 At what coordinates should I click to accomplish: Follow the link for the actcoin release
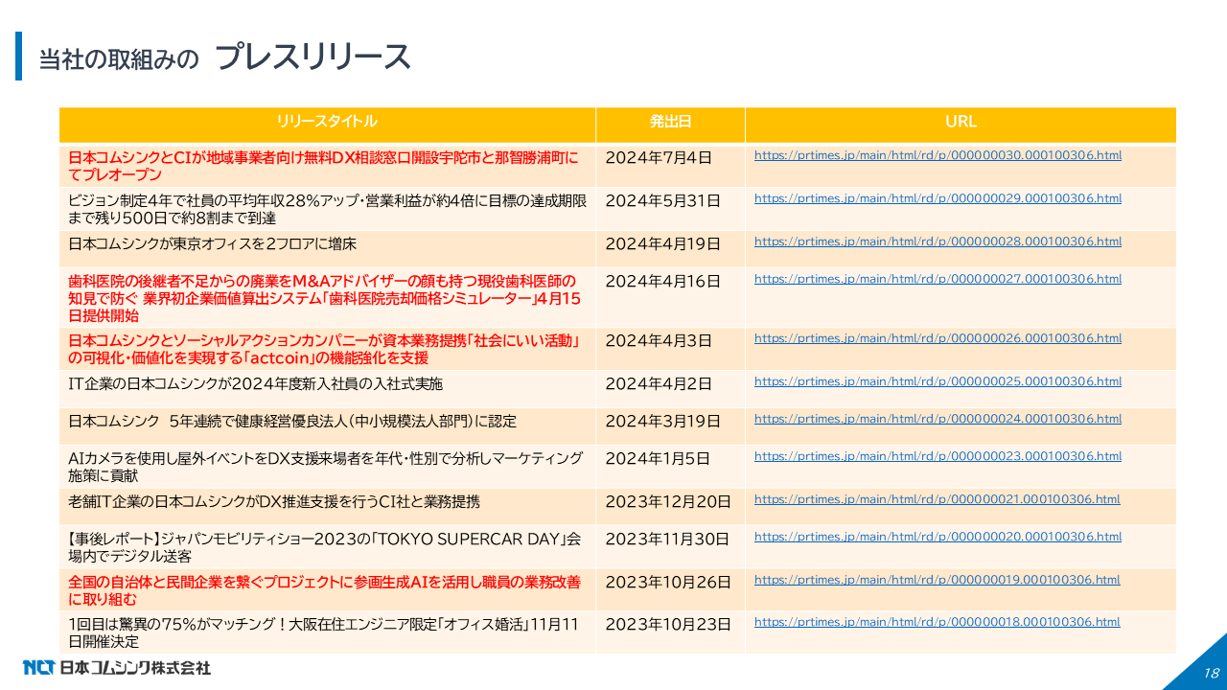click(x=938, y=338)
